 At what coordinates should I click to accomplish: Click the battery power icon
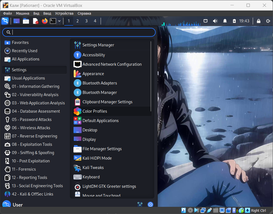234,21
